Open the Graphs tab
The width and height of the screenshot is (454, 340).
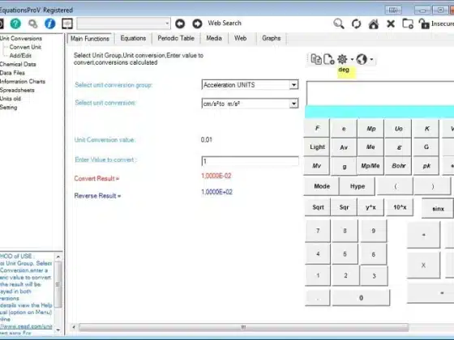tap(272, 39)
